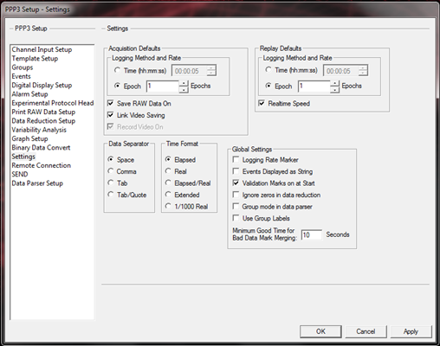This screenshot has height=346, width=440.
Task: Select Experimental Protocol Head entry
Action: tap(53, 103)
